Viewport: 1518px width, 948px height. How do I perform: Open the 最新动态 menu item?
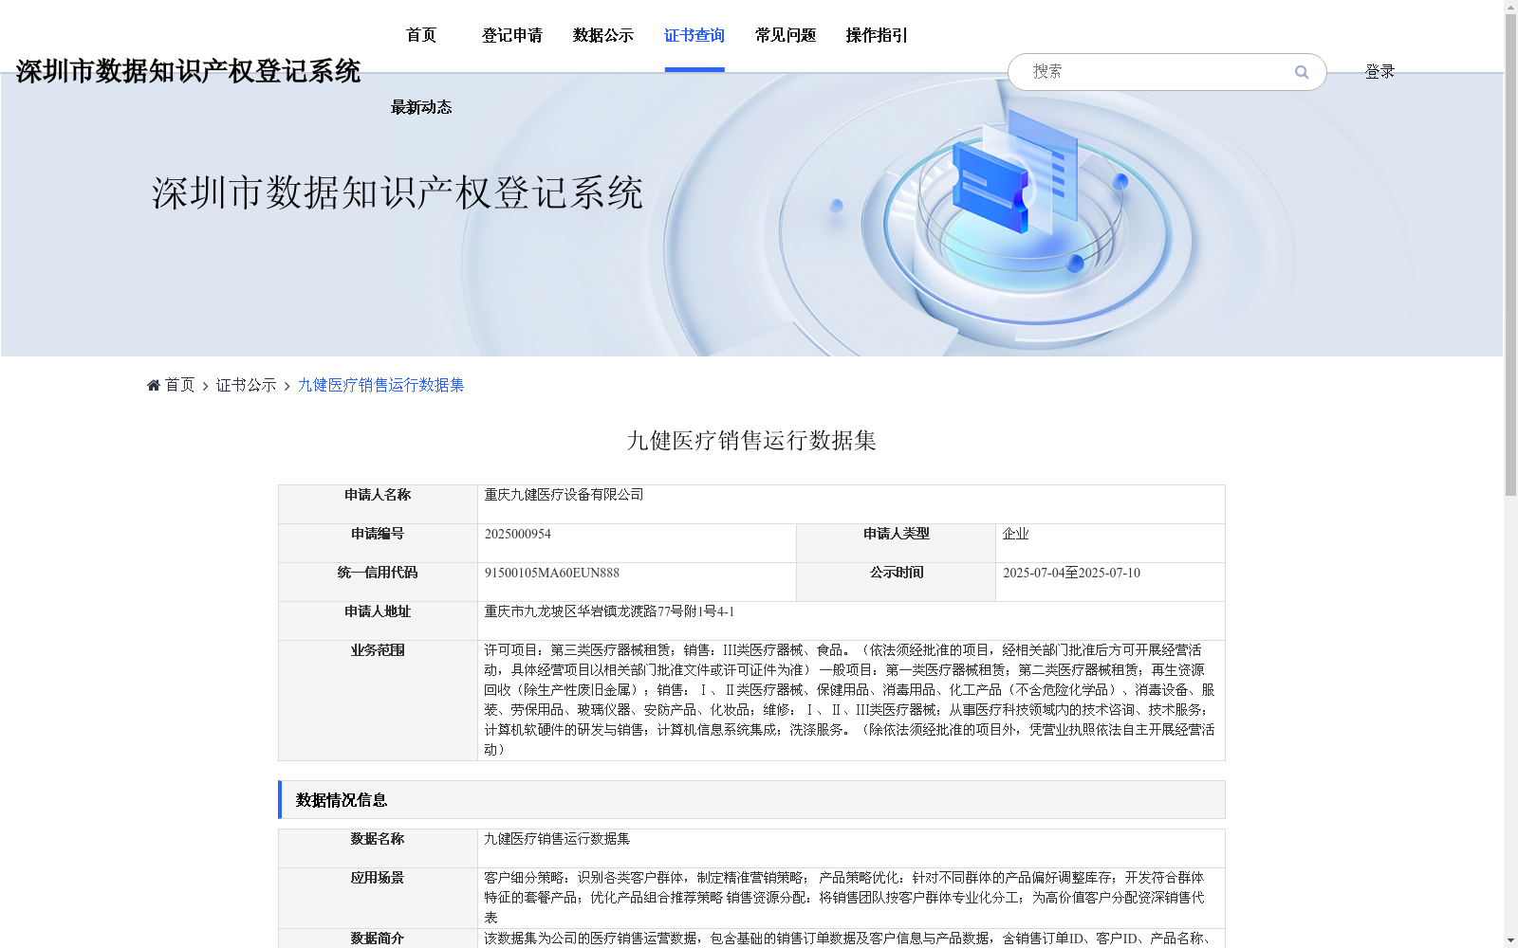[421, 107]
